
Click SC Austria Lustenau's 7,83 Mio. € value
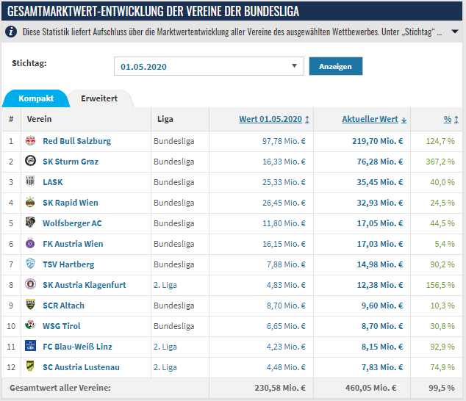[x=382, y=367]
